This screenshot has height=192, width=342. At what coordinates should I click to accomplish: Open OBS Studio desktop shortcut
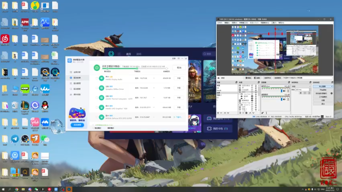25,139
